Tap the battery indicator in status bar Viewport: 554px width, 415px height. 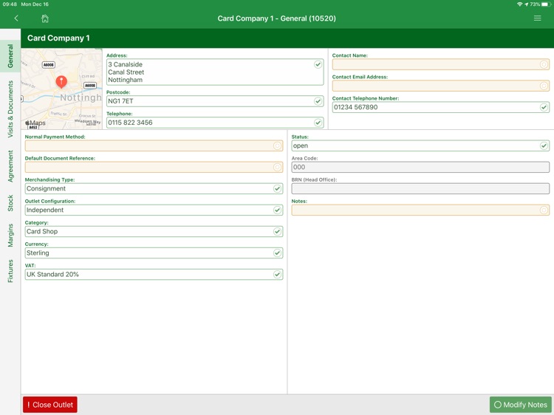coord(546,4)
